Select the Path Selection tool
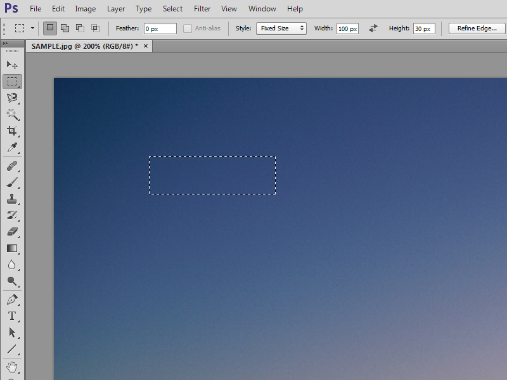This screenshot has height=380, width=507. point(12,332)
